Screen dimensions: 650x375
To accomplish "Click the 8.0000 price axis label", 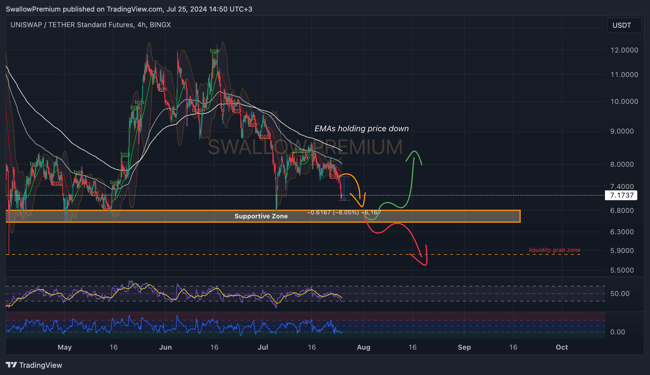I will [x=622, y=164].
